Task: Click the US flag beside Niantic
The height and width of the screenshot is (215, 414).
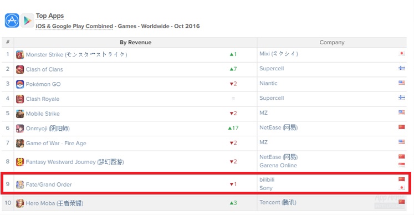Action: 401,83
